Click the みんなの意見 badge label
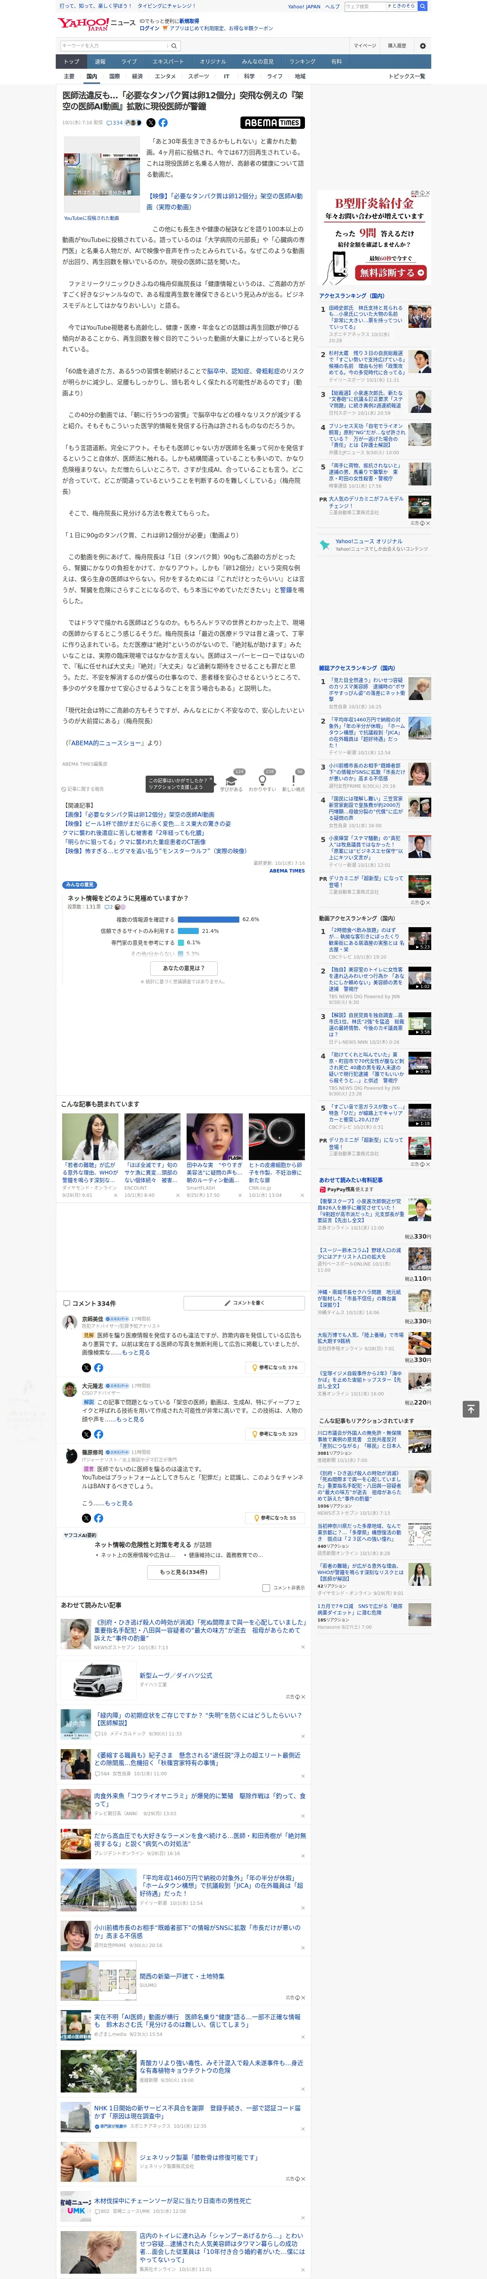Viewport: 487px width, 2279px height. pyautogui.click(x=80, y=885)
